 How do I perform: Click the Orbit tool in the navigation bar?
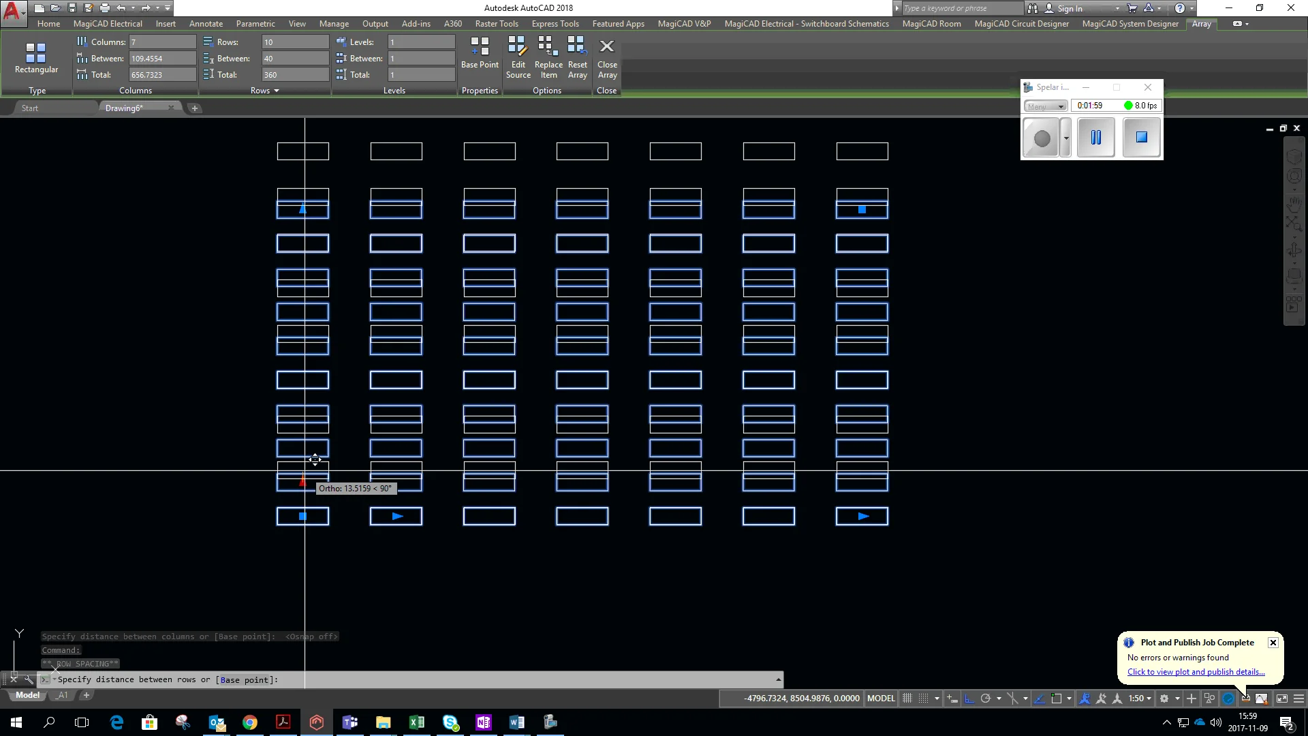tap(1294, 249)
